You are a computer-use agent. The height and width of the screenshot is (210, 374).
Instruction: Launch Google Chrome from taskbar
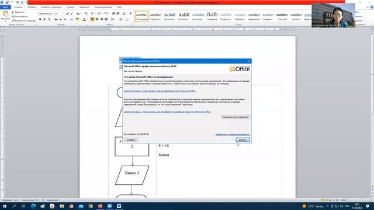(x=91, y=206)
